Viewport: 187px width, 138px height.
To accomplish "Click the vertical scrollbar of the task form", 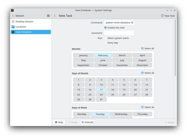I will coord(175,48).
